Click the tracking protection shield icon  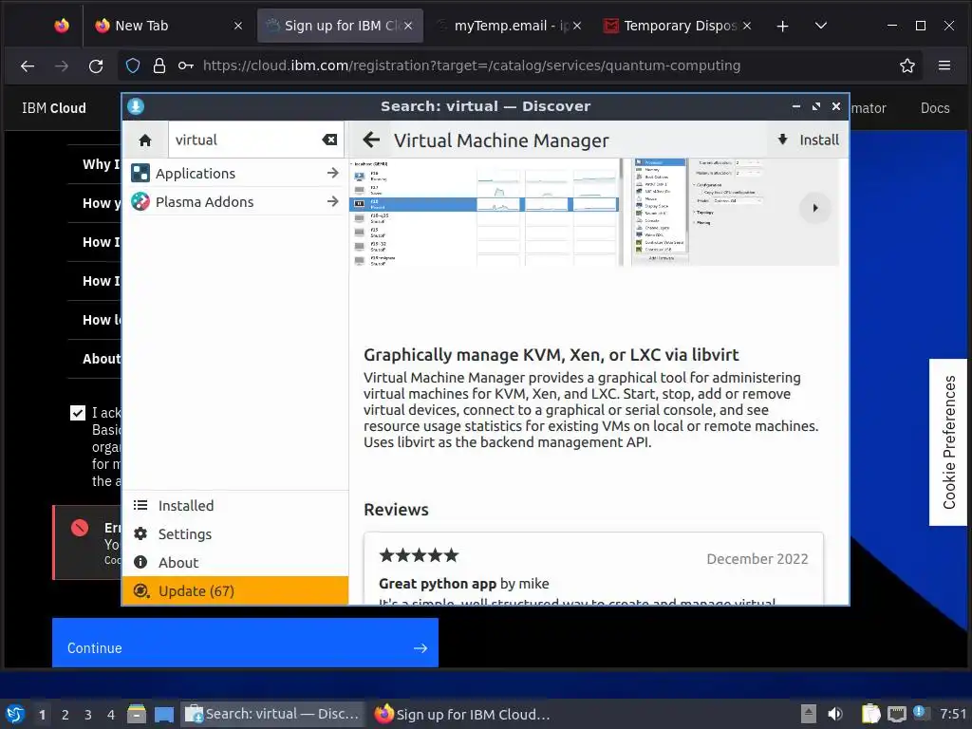(x=133, y=65)
